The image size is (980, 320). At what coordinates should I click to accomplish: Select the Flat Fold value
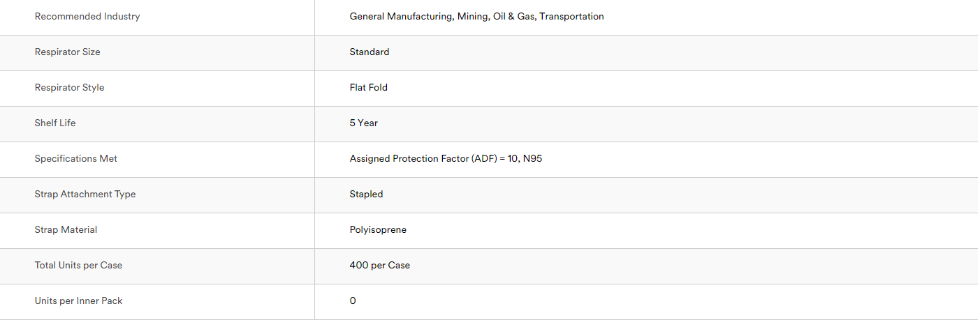tap(369, 87)
